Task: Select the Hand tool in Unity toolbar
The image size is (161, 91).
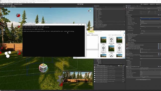Action: (1, 4)
